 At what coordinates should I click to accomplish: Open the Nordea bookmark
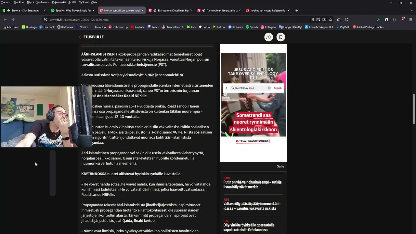(82, 27)
